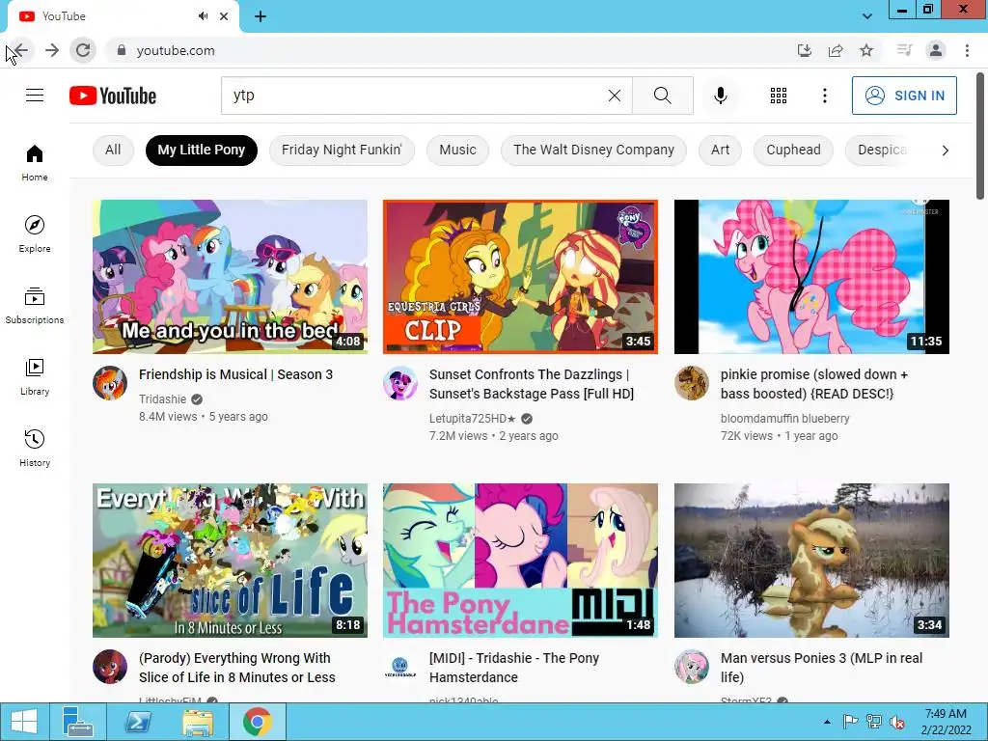Open Chrome's three-dot menu
Viewport: 988px width, 741px height.
click(967, 50)
